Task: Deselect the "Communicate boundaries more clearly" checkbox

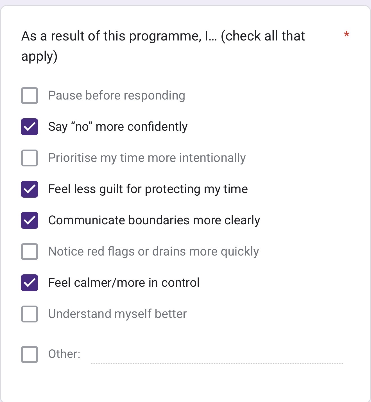Action: [x=30, y=220]
